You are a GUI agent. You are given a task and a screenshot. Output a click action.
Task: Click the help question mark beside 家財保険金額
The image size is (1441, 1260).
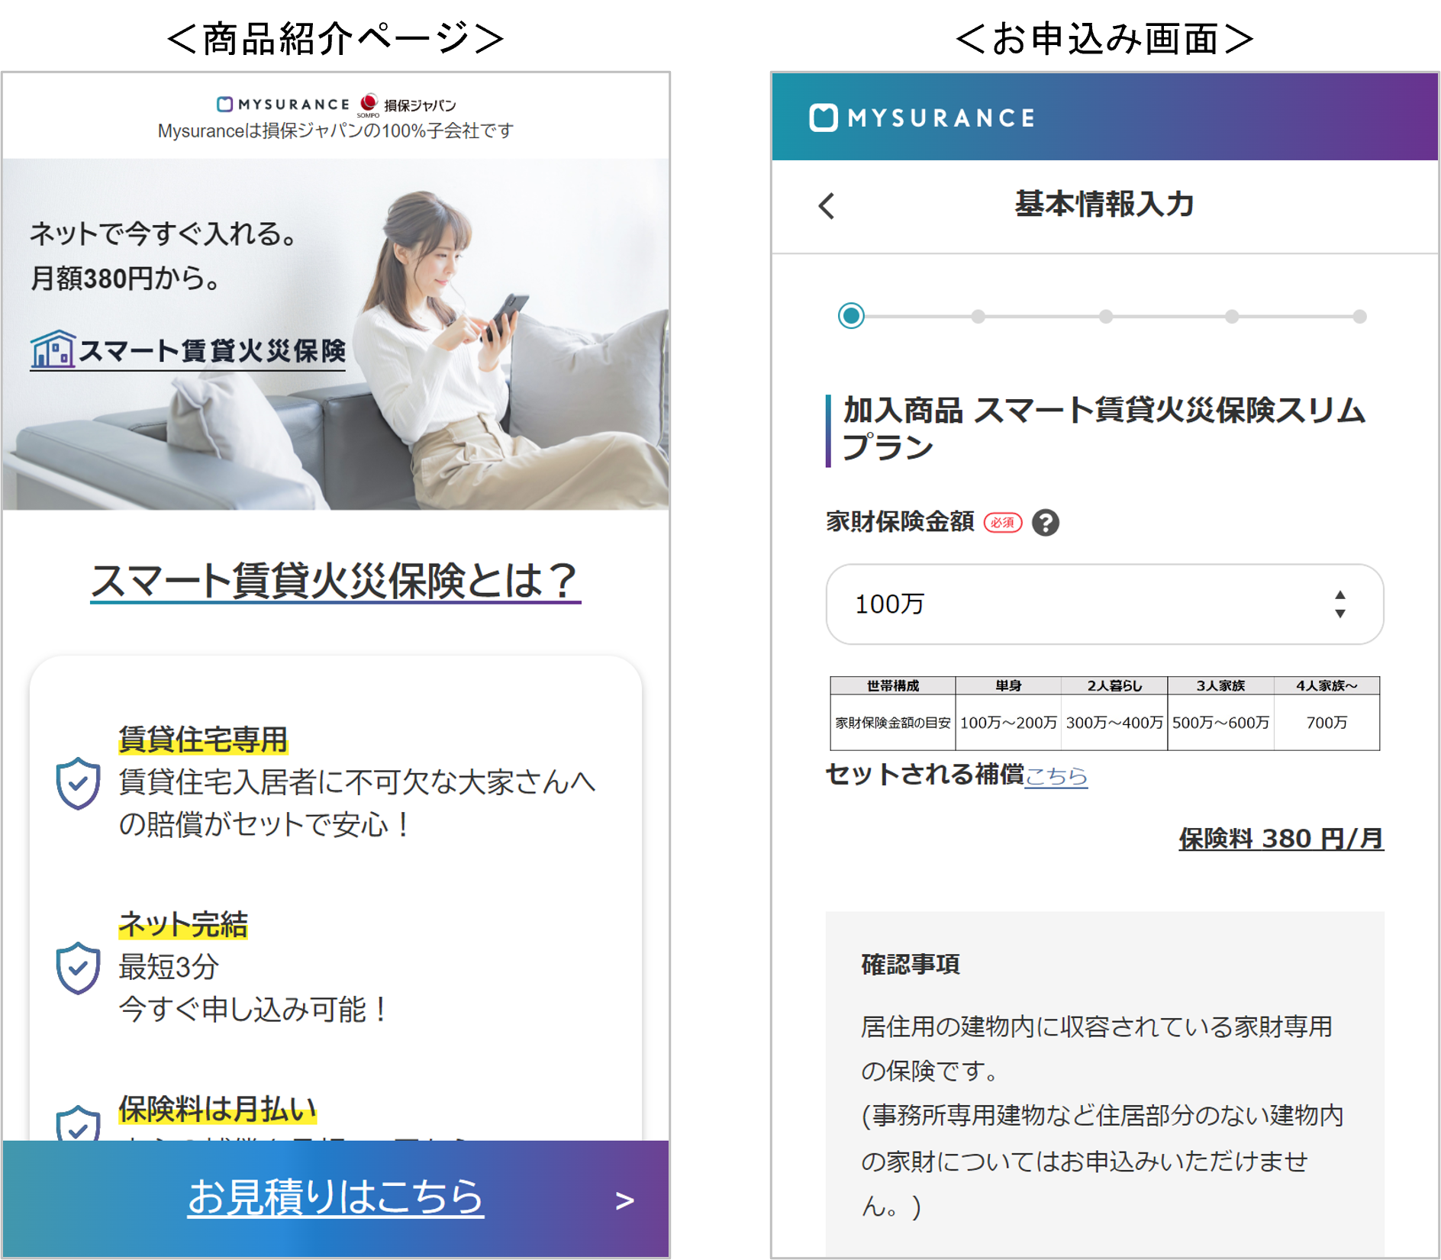pyautogui.click(x=1046, y=523)
